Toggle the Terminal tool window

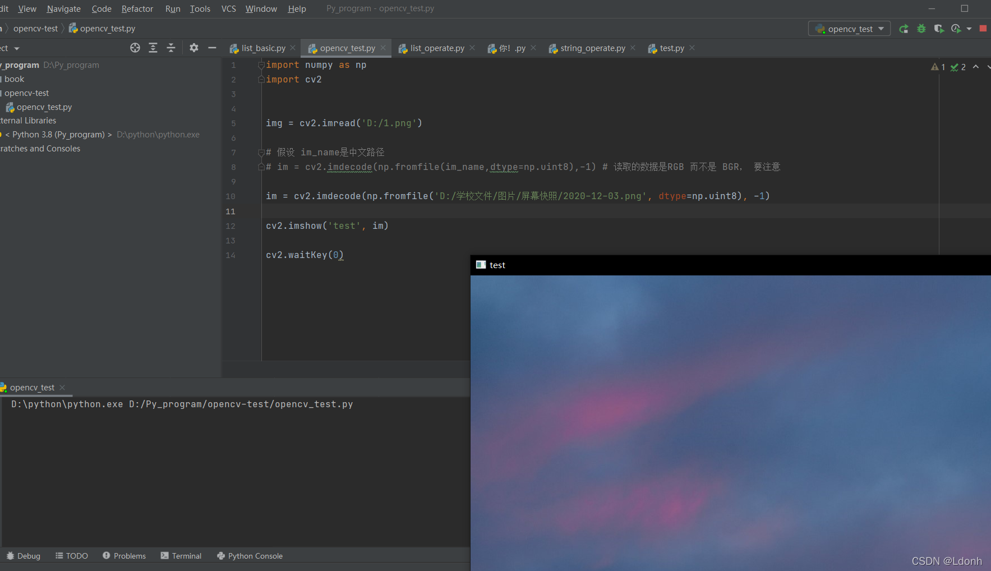[x=181, y=555]
